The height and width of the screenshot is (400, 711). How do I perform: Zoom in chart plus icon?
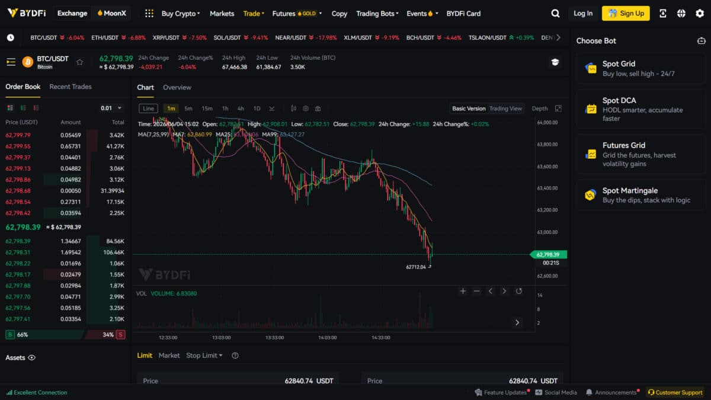click(x=463, y=291)
